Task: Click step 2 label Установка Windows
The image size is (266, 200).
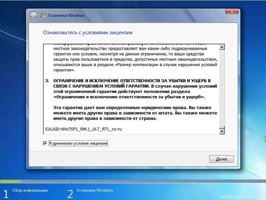Action: click(x=95, y=190)
